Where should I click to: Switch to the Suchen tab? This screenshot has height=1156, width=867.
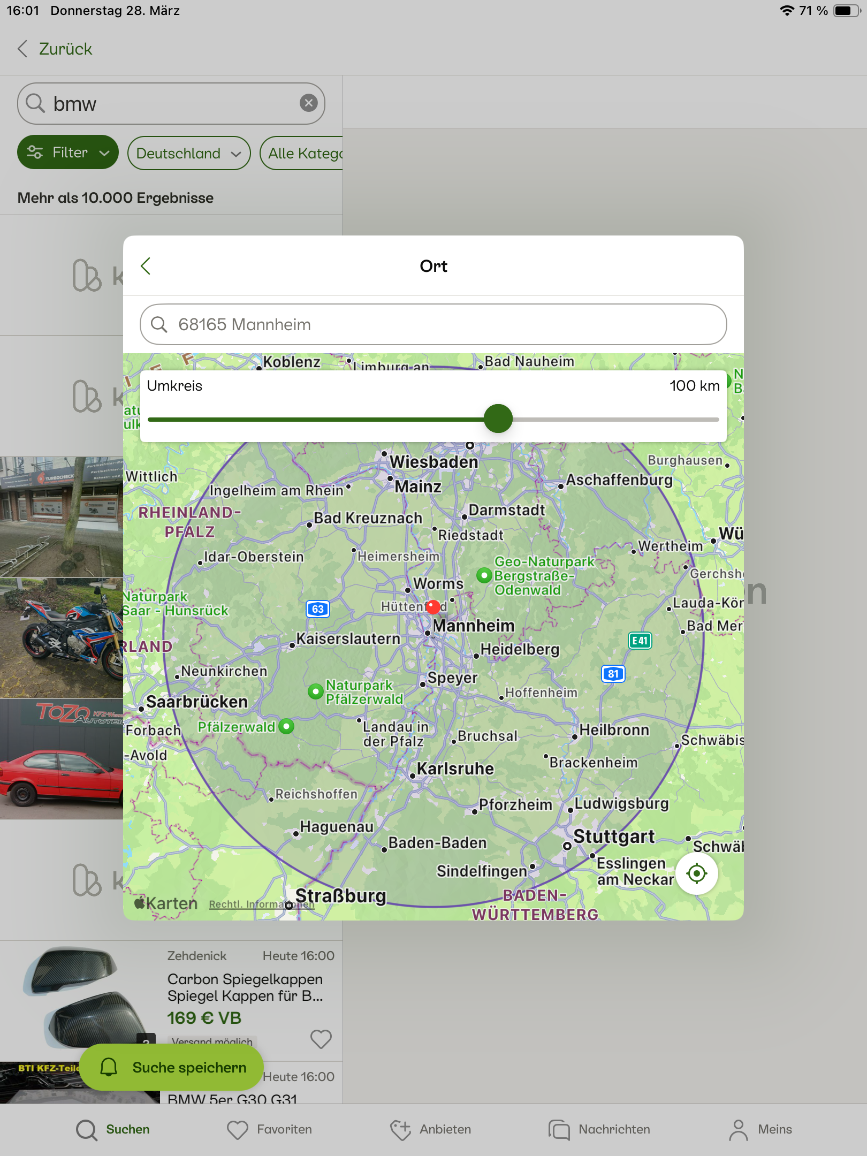tap(113, 1129)
